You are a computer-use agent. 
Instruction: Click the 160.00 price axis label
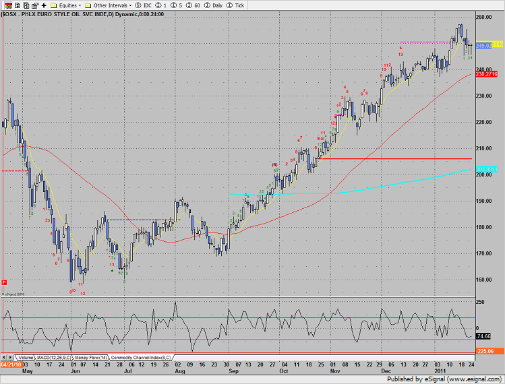point(483,280)
